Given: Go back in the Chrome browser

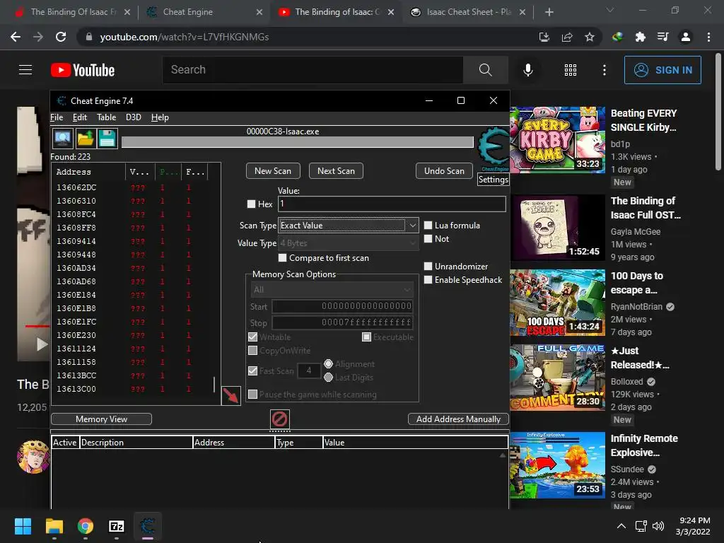Looking at the screenshot, I should 16,37.
